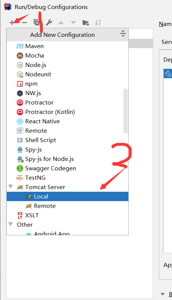The image size is (172, 300).
Task: Click the minus Remove Configuration icon
Action: [x=24, y=23]
